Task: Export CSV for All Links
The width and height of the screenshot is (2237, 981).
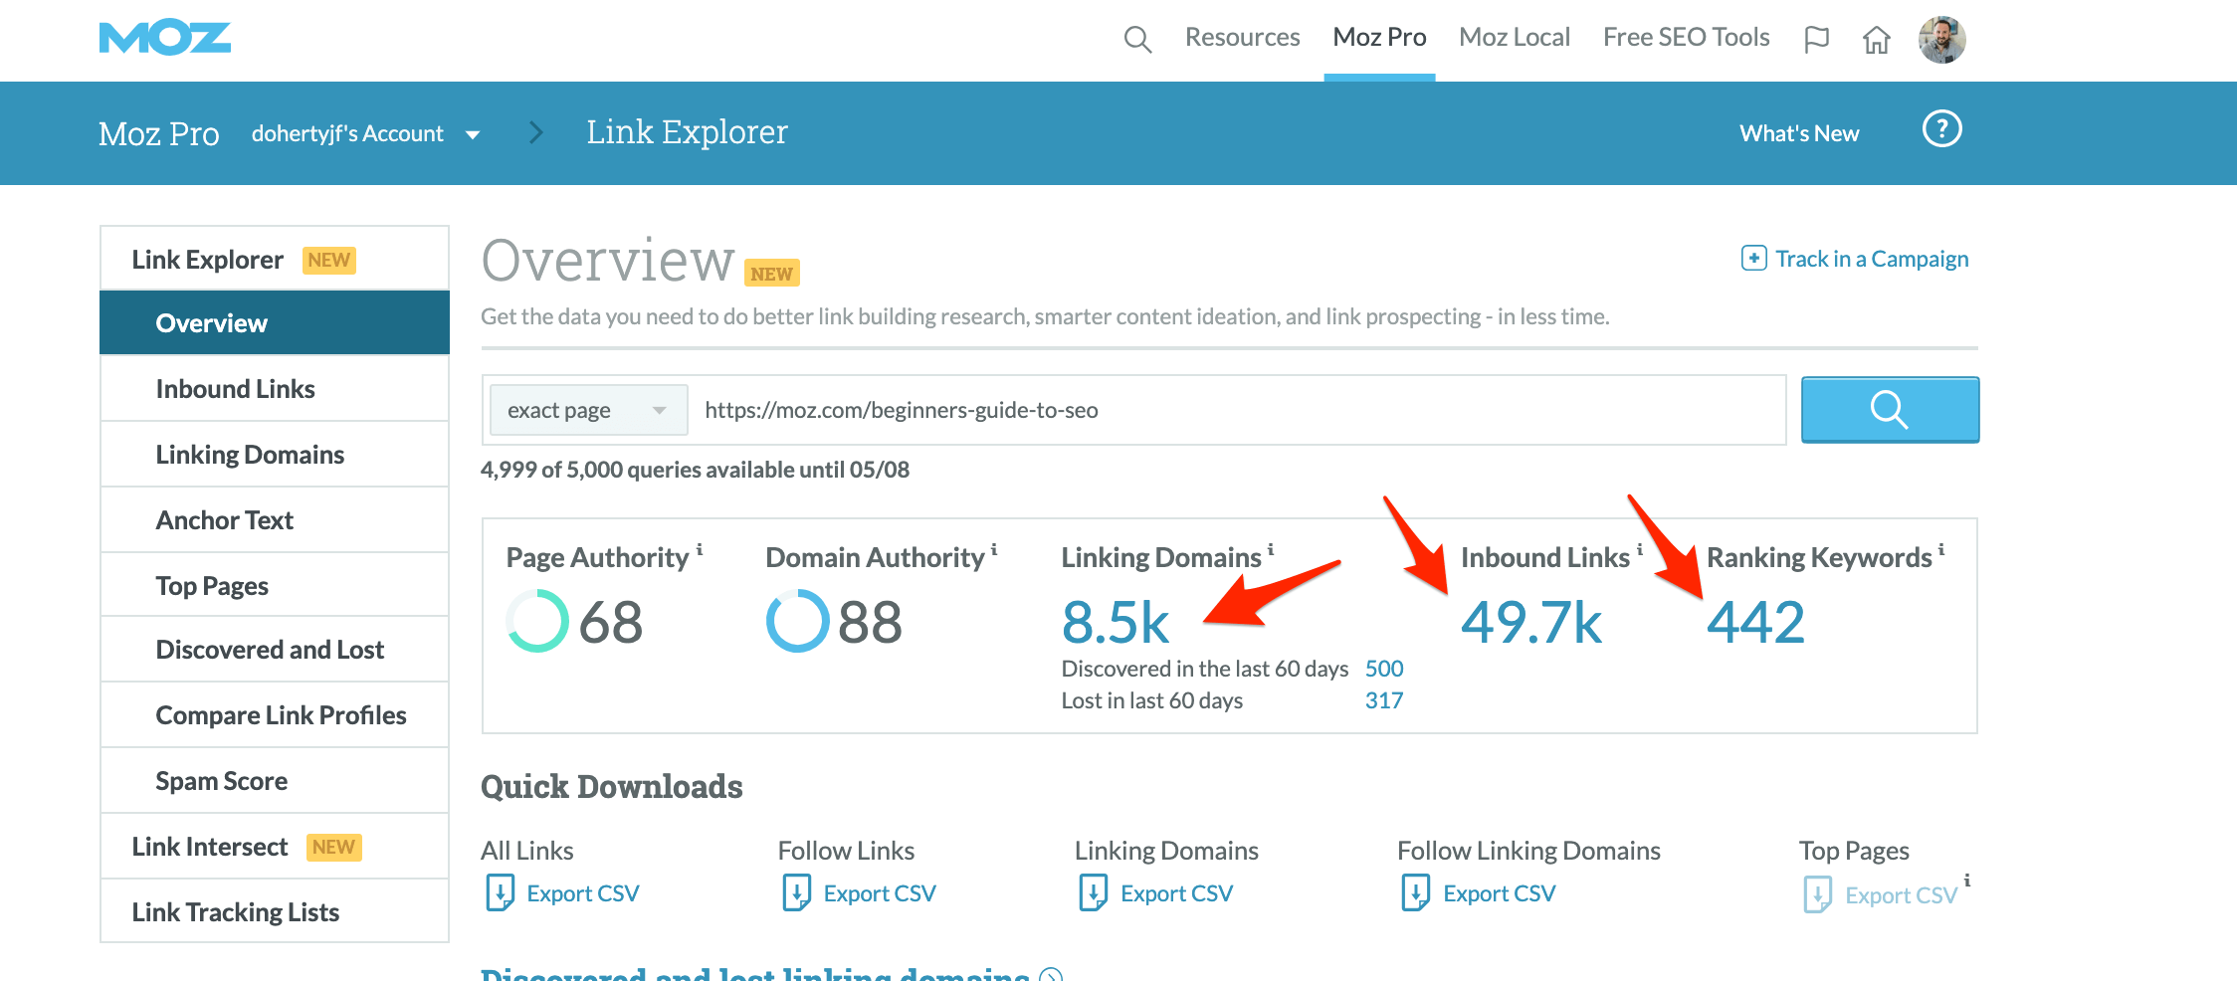Action: pos(582,893)
